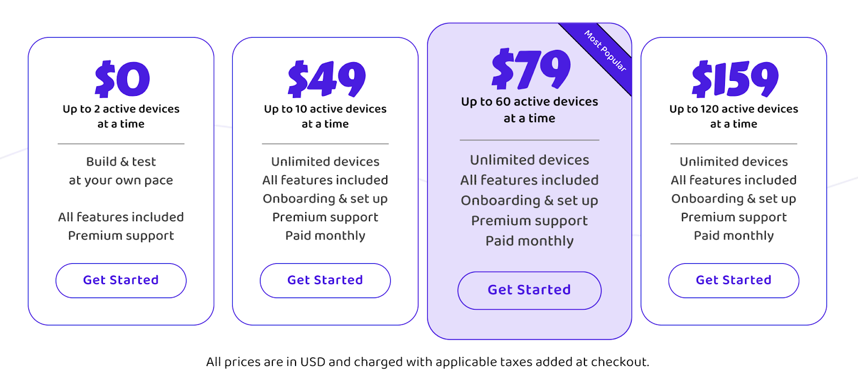
Task: Select 'Up to 120 active devices' text
Action: (x=734, y=109)
